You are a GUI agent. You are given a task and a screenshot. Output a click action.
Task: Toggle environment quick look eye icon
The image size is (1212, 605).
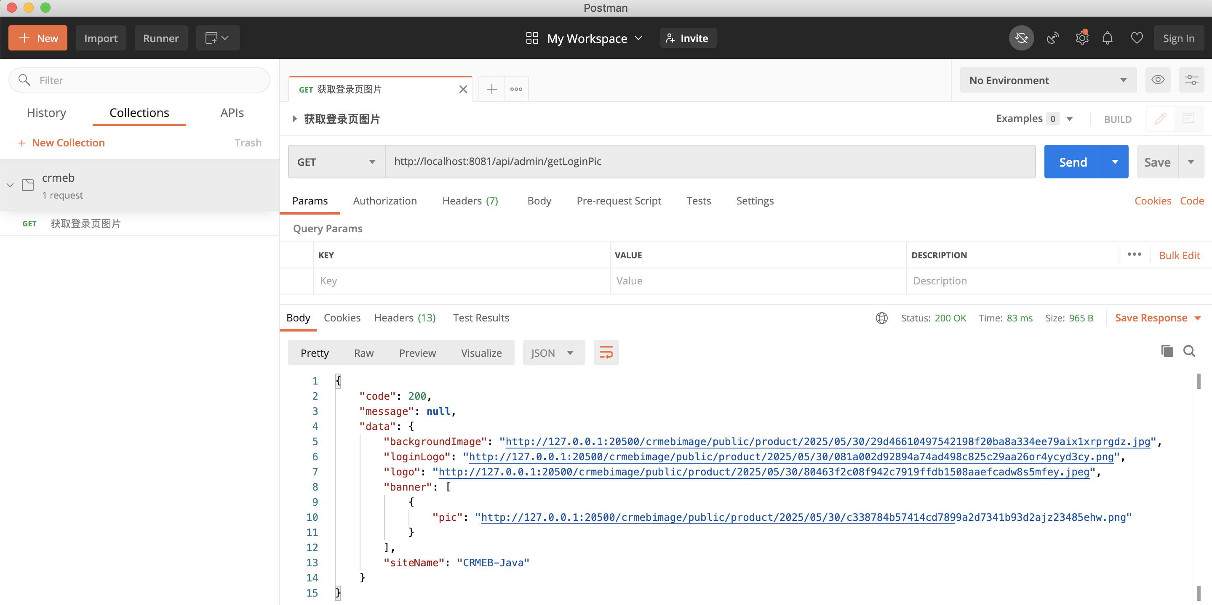tap(1158, 80)
